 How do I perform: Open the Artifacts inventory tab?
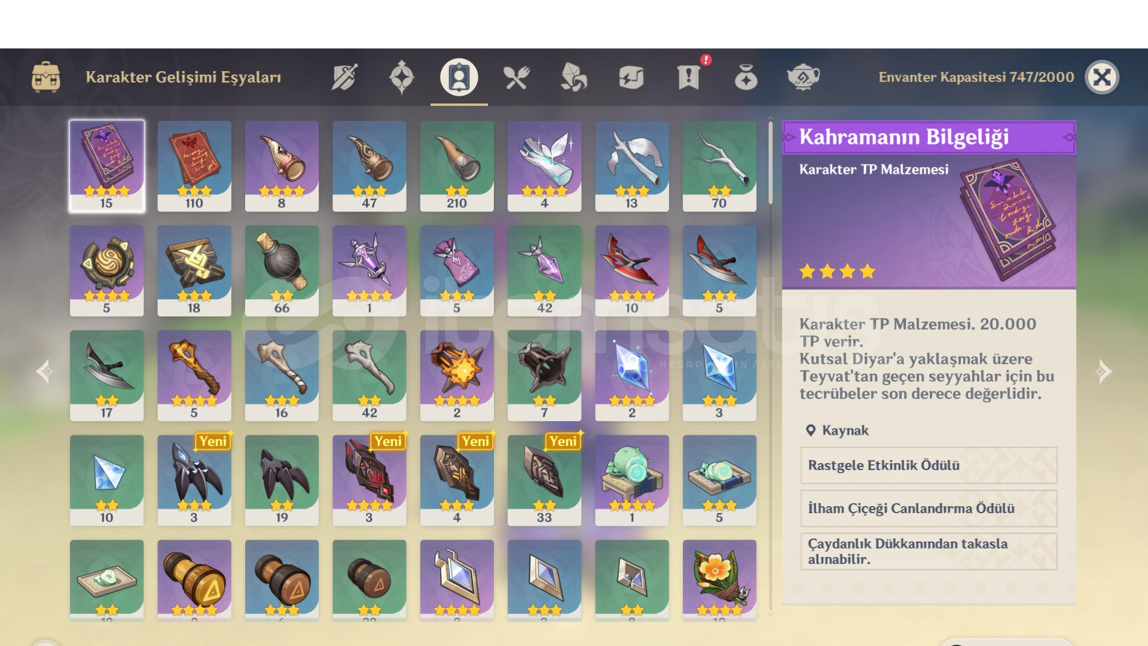click(x=401, y=77)
